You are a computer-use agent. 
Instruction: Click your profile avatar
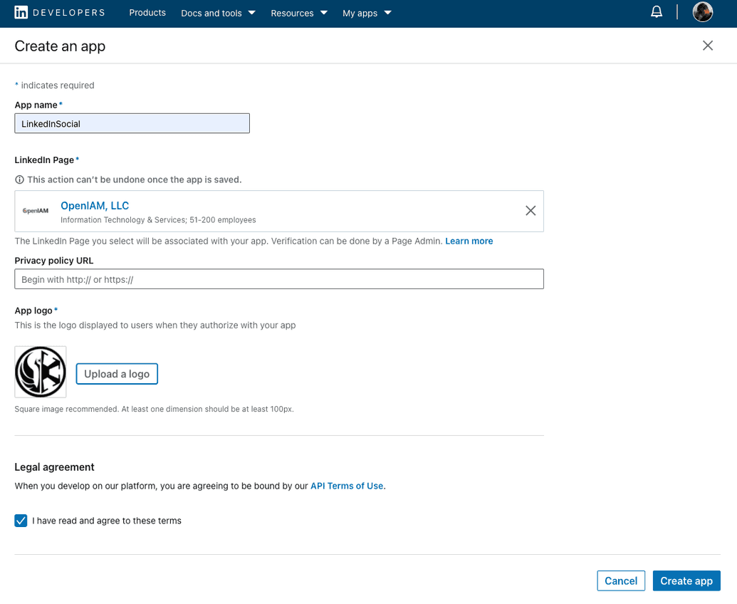(x=702, y=11)
